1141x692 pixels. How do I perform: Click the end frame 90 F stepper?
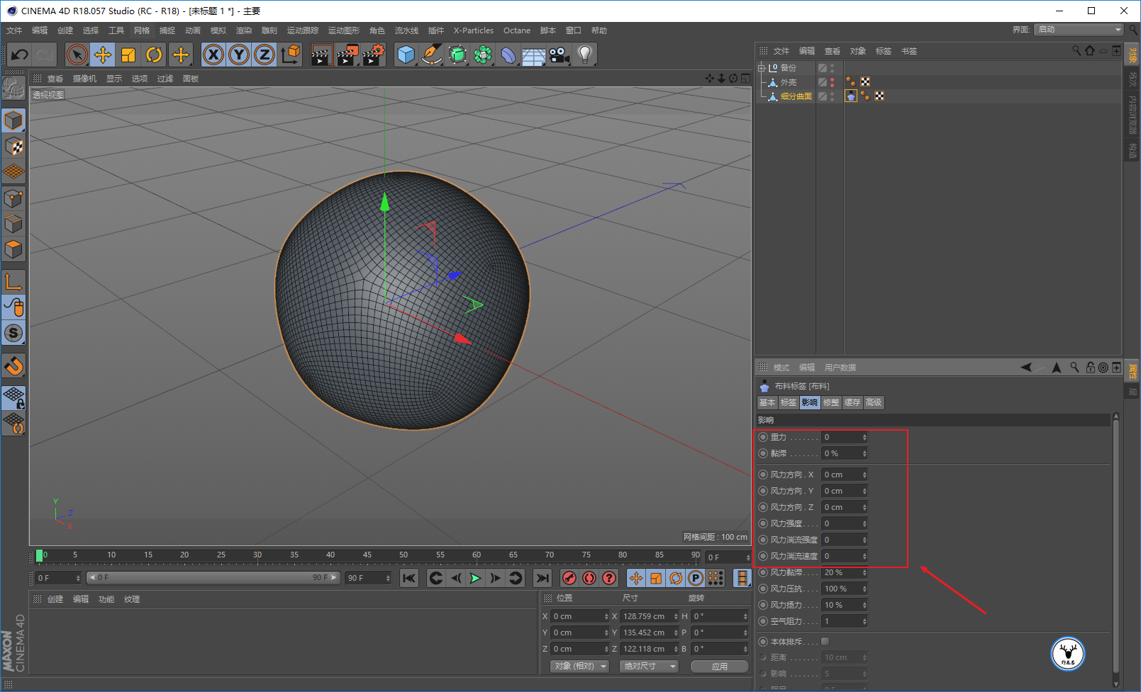click(388, 579)
